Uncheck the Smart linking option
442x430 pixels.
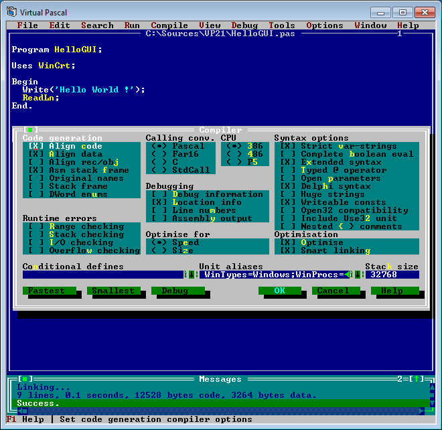[x=285, y=250]
